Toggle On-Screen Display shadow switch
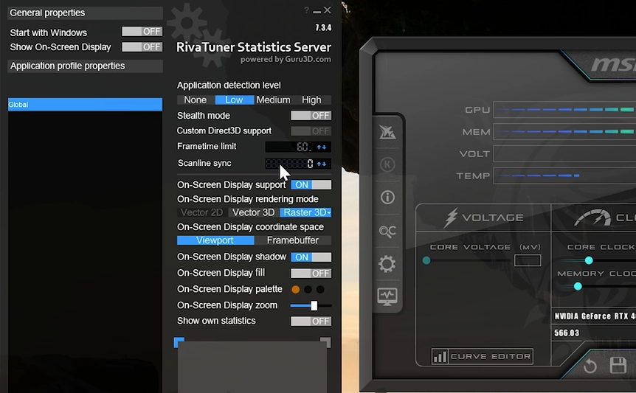 (x=311, y=257)
